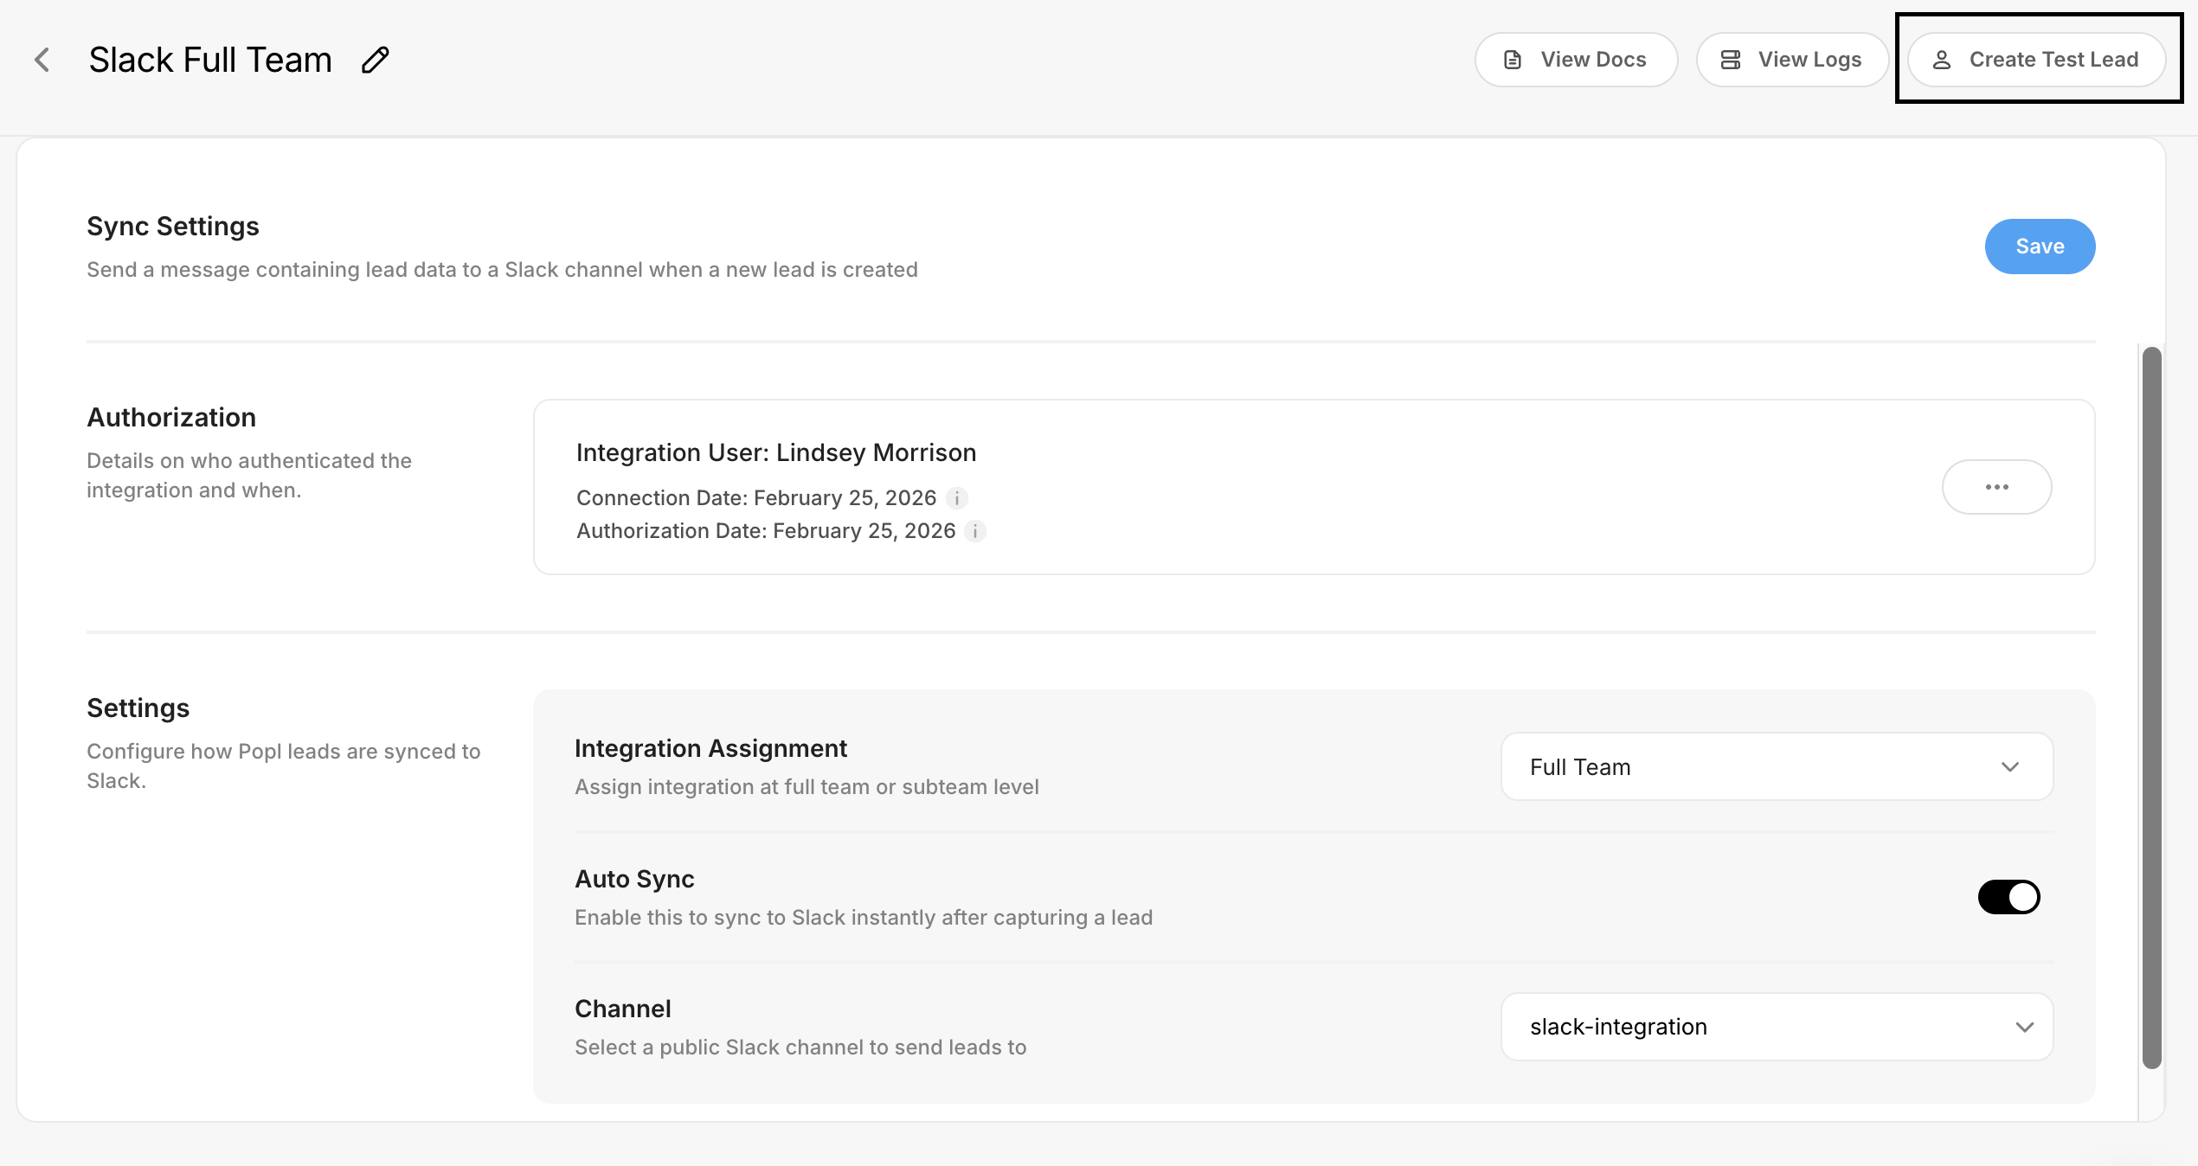Click the server icon in View Logs

[1731, 60]
